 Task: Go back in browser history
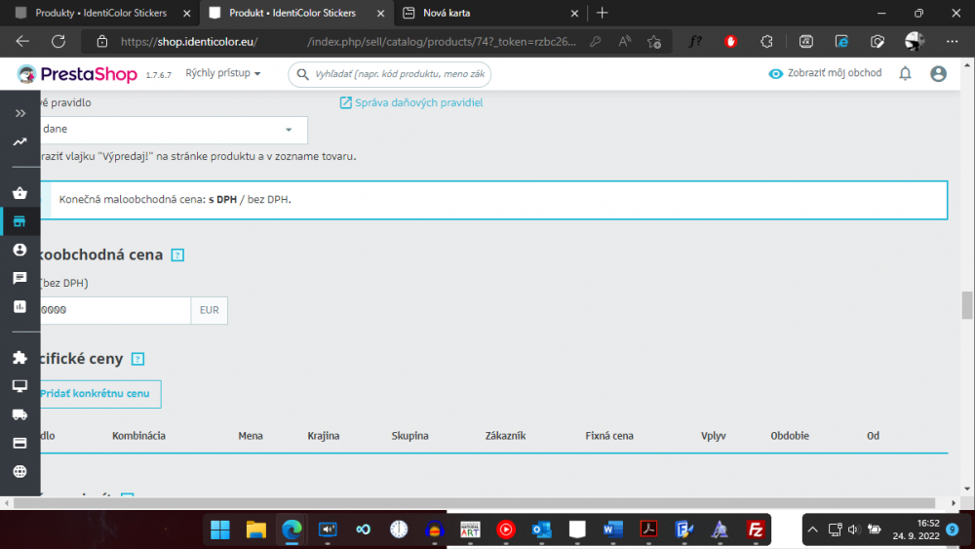point(22,42)
